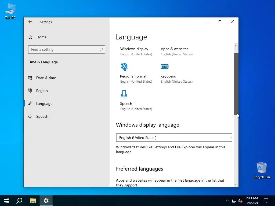Click the muted volume tray icon
The width and height of the screenshot is (275, 206).
click(x=240, y=201)
